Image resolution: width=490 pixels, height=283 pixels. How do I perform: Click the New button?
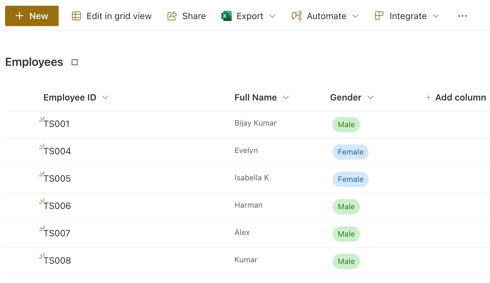point(32,16)
